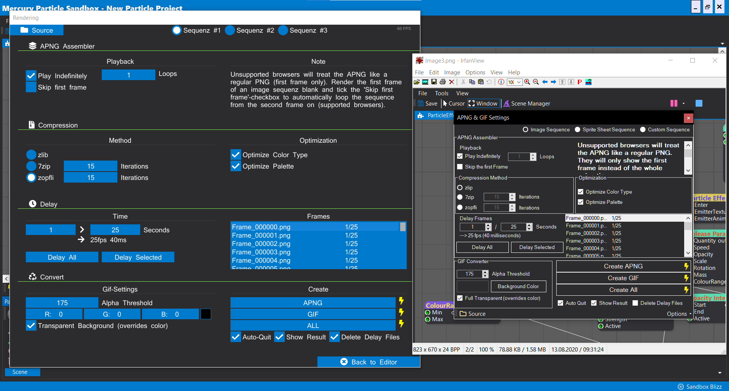Click the blue GIF create button

[313, 314]
